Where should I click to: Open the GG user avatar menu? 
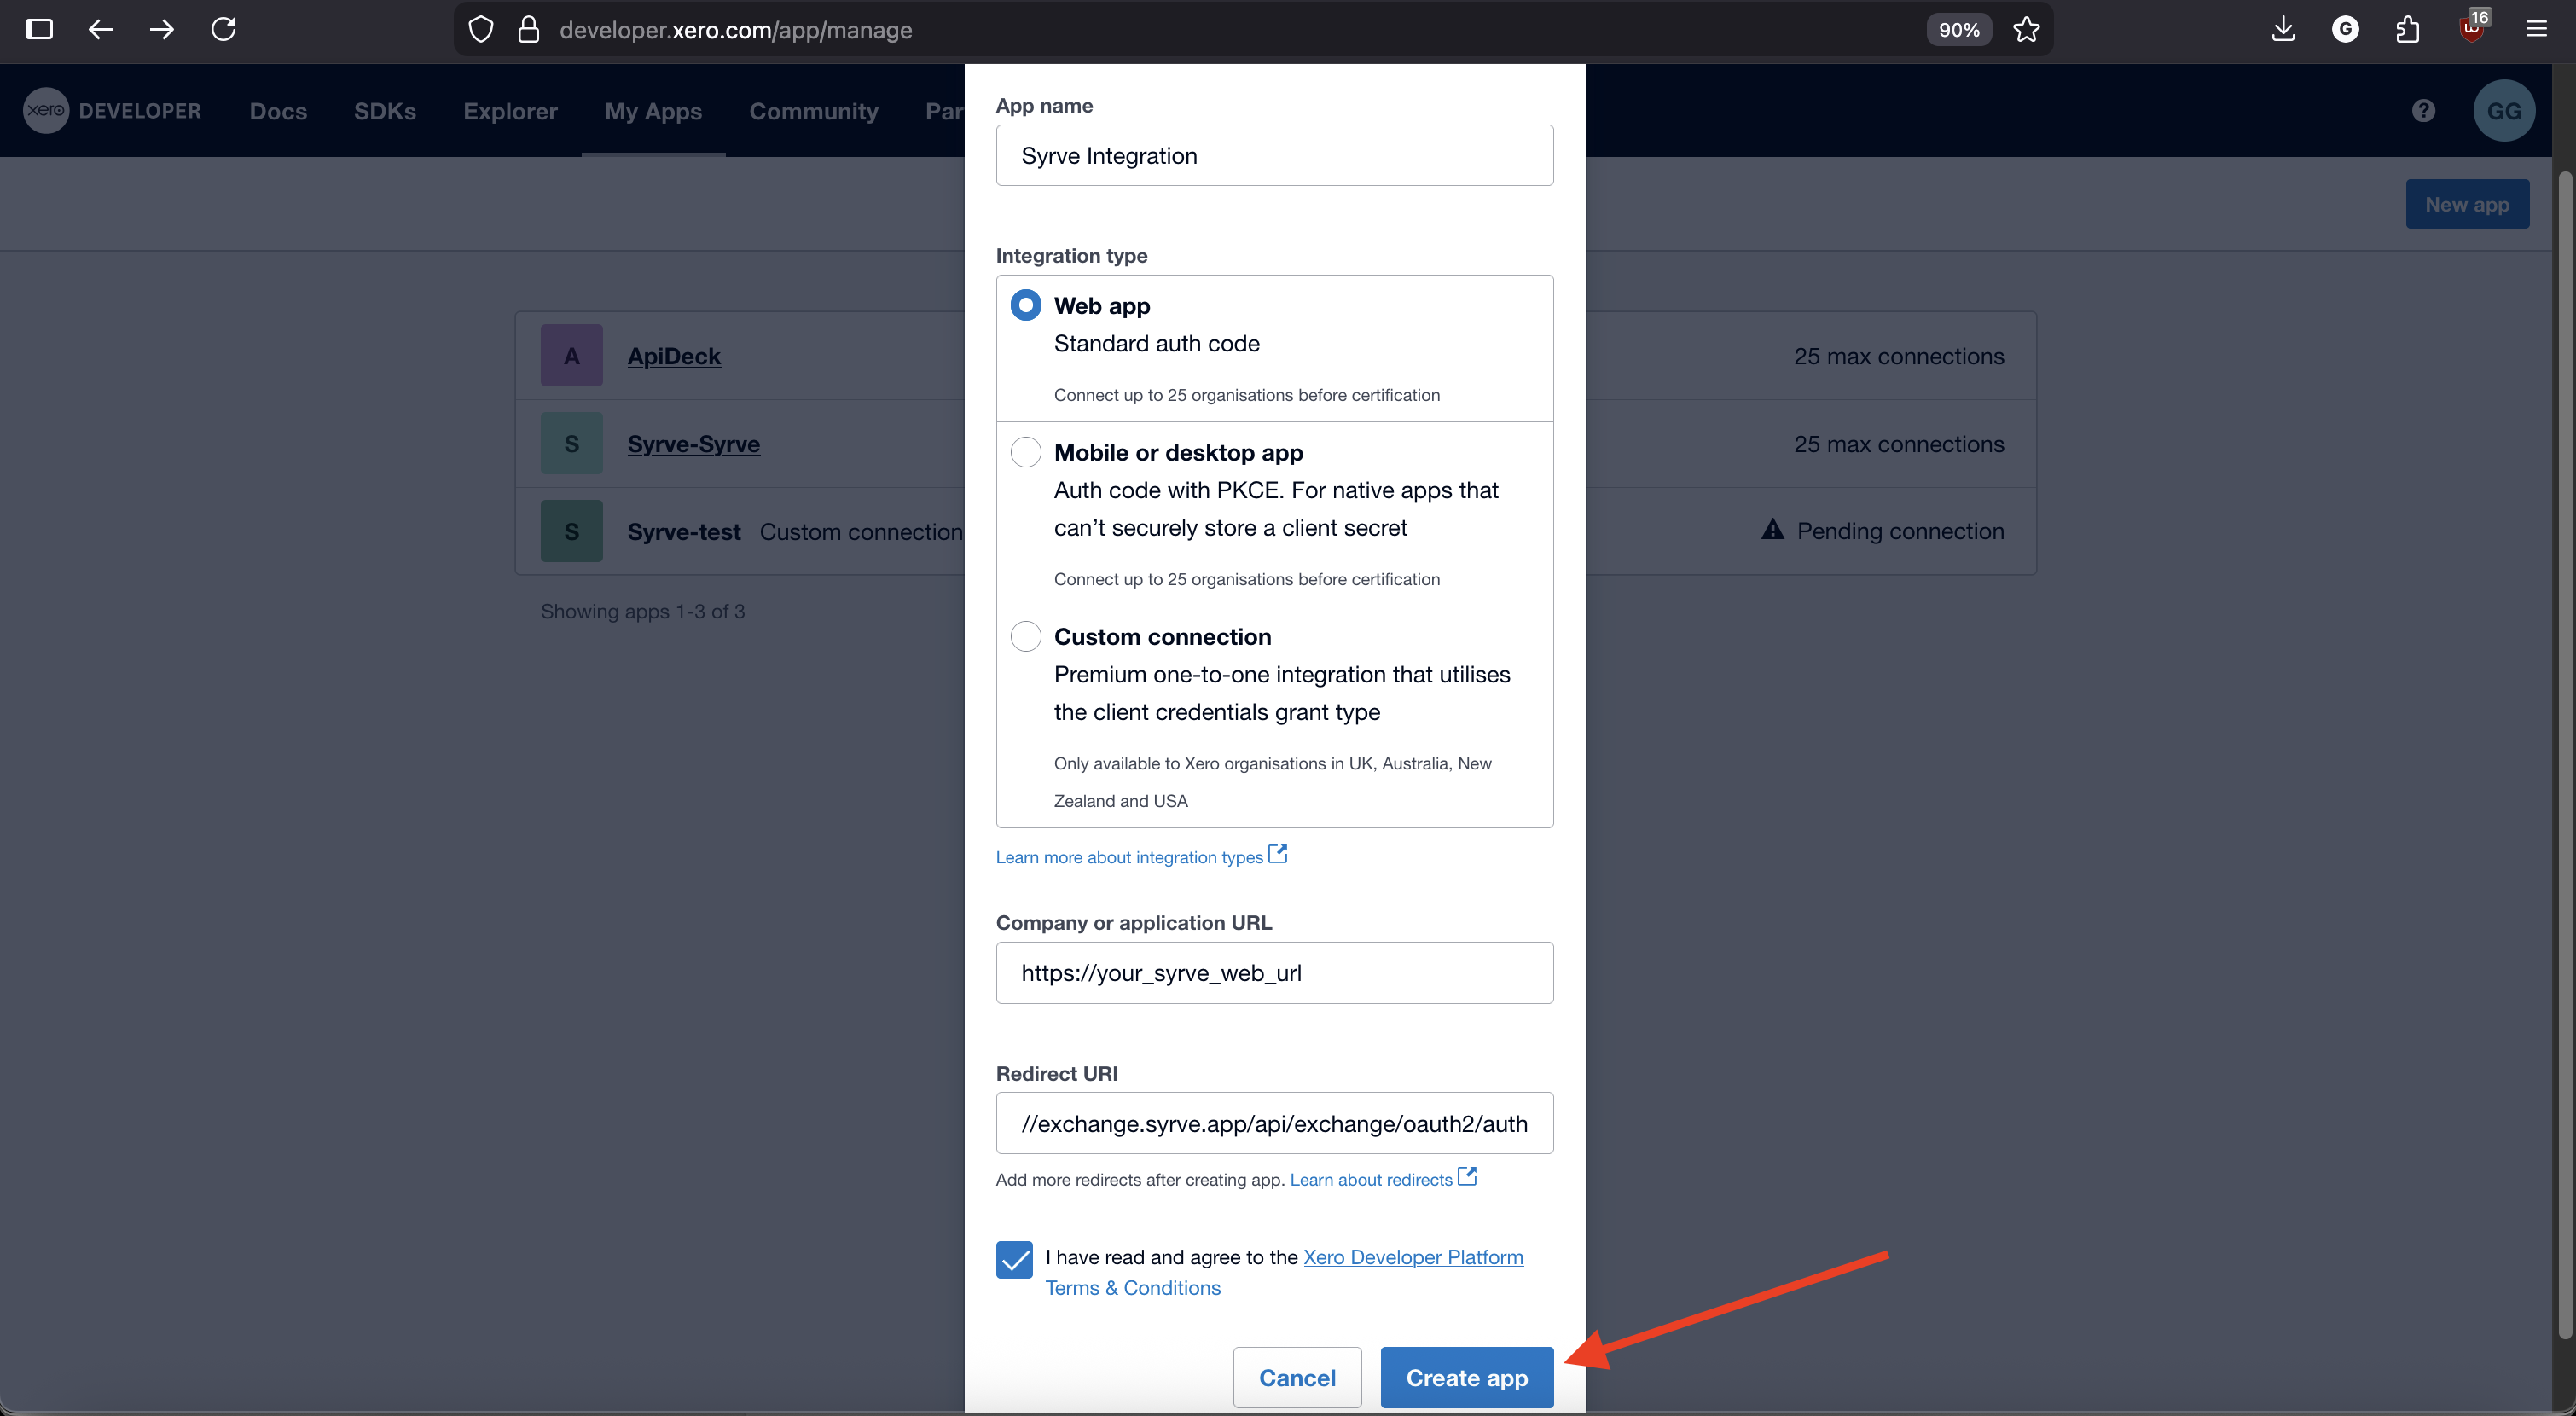[2504, 110]
